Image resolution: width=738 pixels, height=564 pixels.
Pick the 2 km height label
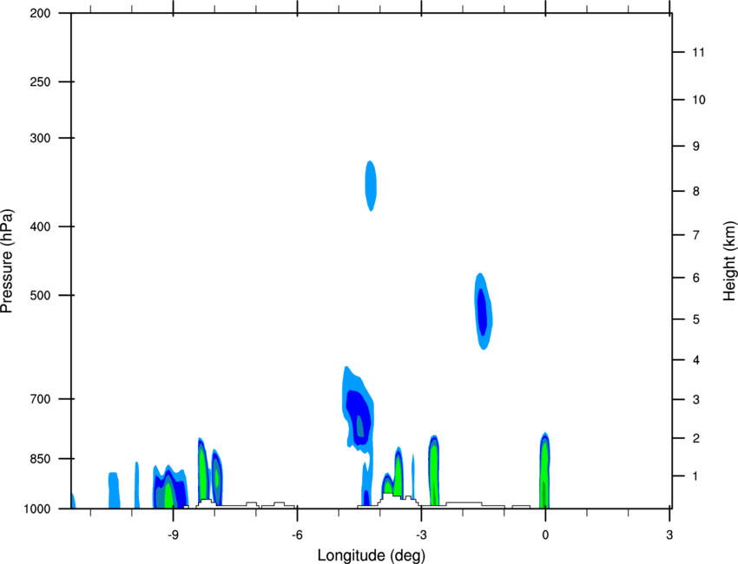pyautogui.click(x=695, y=438)
